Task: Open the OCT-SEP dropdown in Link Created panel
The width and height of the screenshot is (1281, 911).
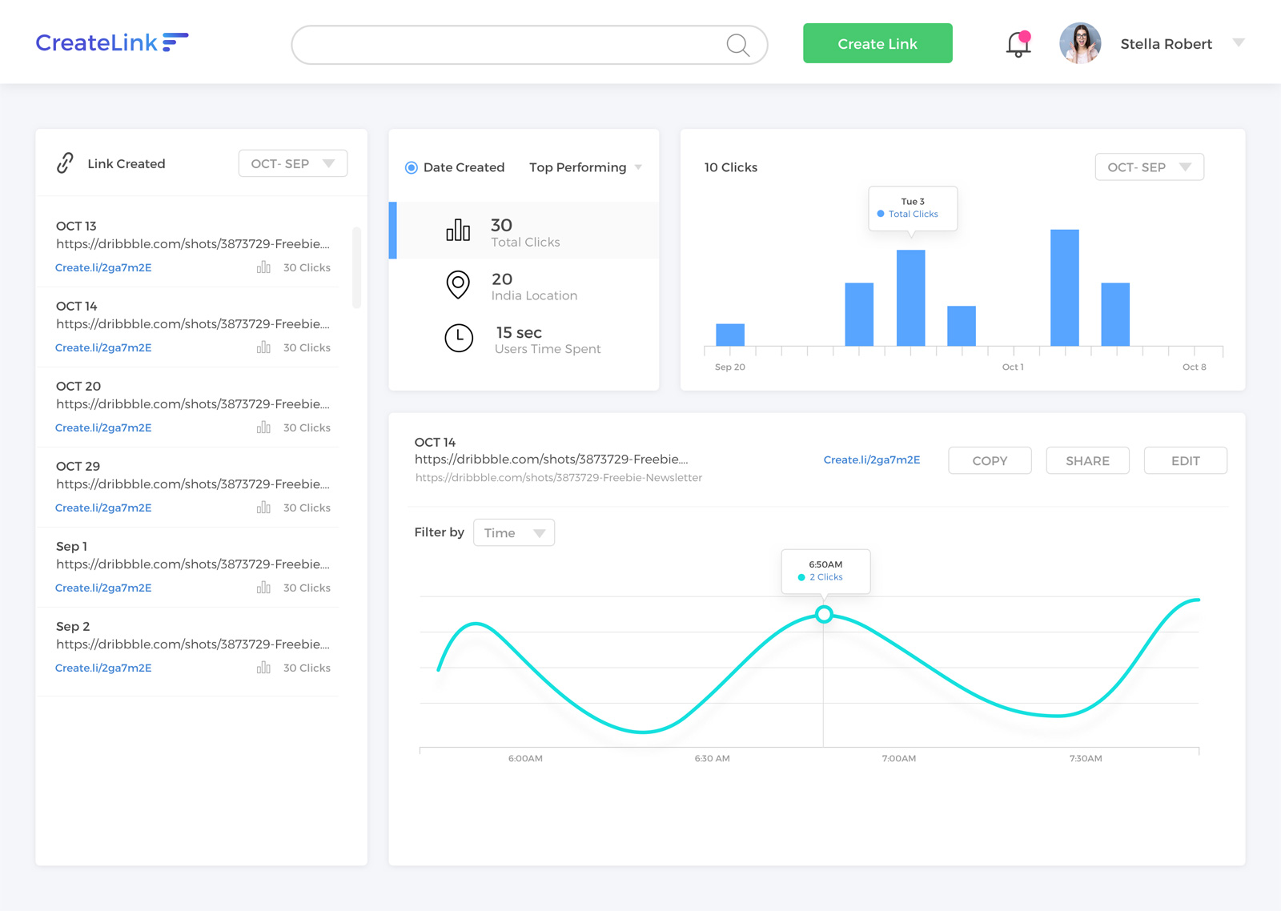Action: pyautogui.click(x=292, y=163)
